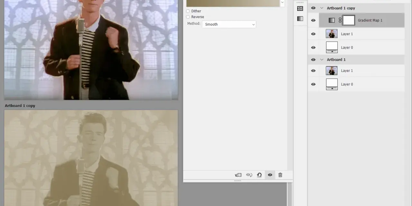
Task: Hide the Artboard 1 group
Action: click(313, 60)
